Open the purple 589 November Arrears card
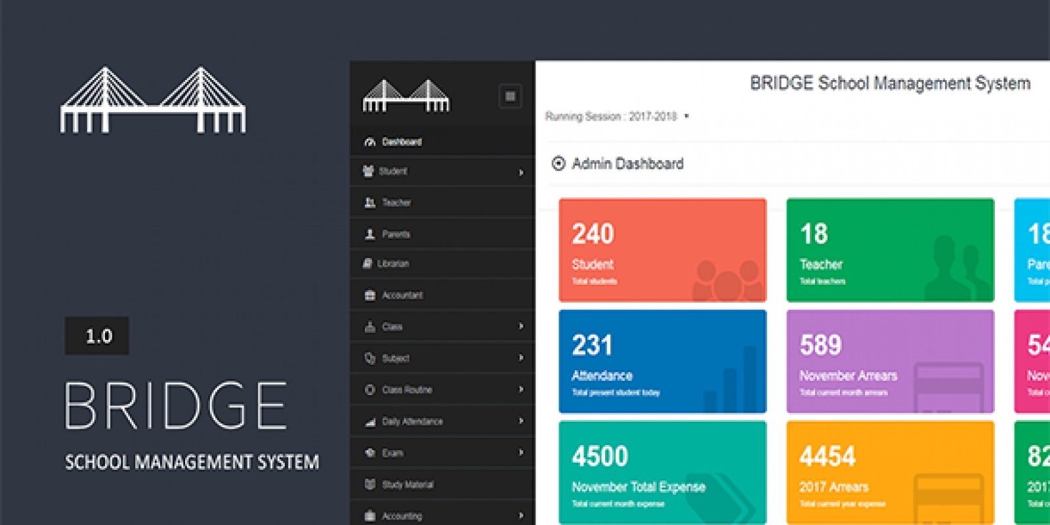 [891, 362]
